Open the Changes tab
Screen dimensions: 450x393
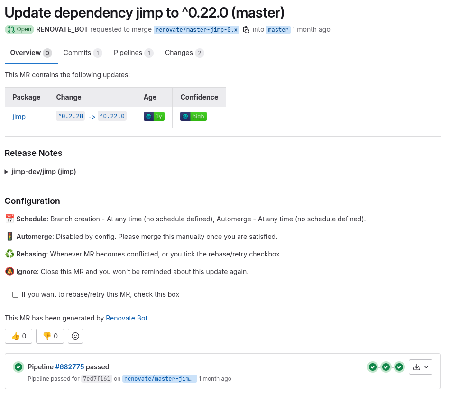pyautogui.click(x=184, y=53)
